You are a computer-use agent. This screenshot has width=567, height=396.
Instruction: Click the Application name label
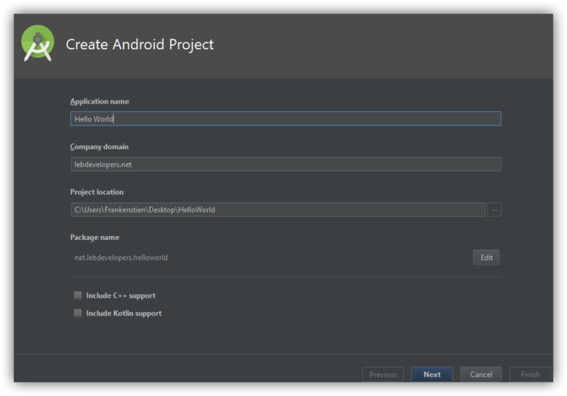[100, 102]
